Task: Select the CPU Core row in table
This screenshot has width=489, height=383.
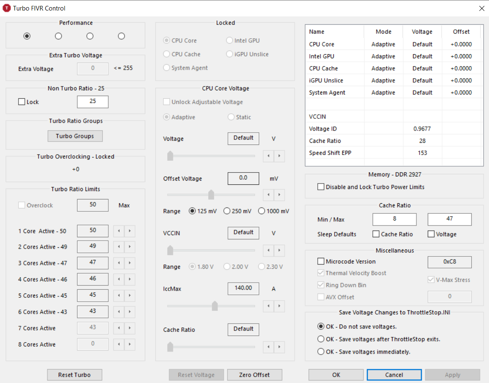Action: (394, 44)
